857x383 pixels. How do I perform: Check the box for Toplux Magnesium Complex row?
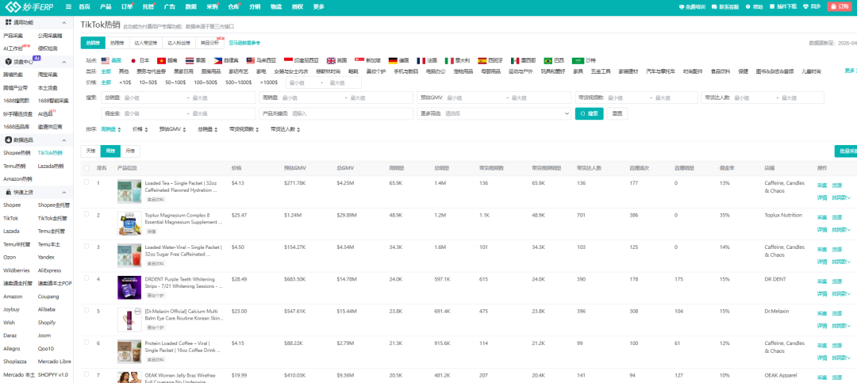pyautogui.click(x=86, y=214)
